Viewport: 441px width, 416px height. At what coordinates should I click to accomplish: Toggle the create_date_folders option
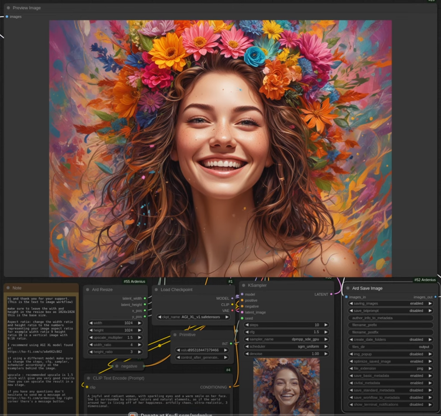click(391, 339)
